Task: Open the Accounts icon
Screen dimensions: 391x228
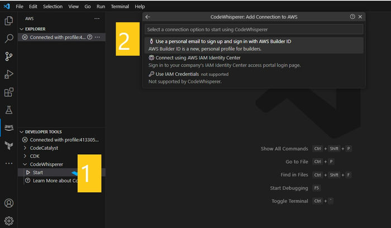Action: [9, 203]
